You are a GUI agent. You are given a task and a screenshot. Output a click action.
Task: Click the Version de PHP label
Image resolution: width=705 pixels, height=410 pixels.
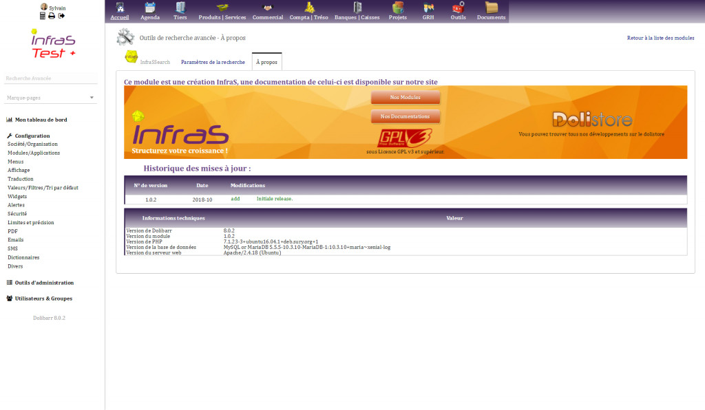144,241
